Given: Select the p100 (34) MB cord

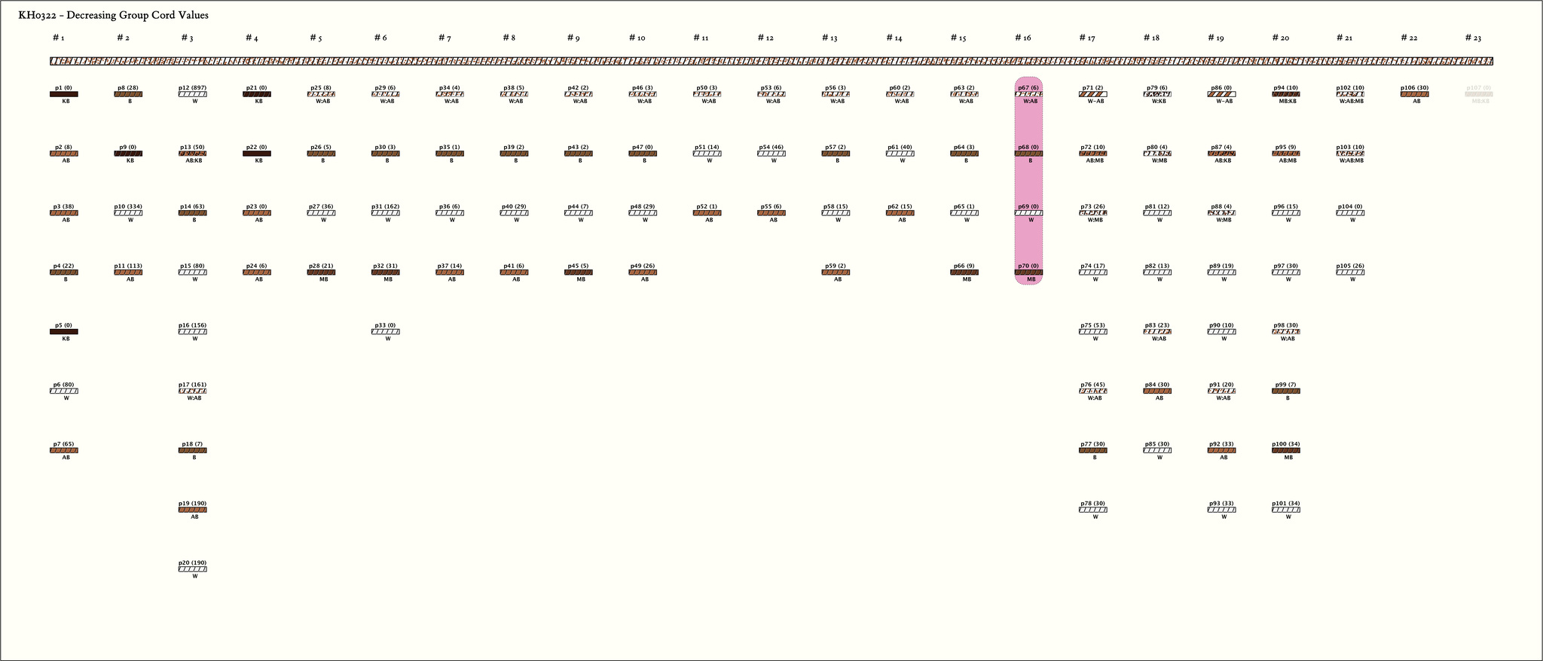Looking at the screenshot, I should coord(1285,450).
